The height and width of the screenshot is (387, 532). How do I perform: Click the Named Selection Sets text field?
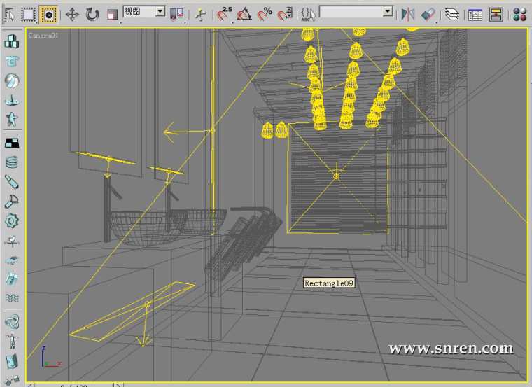[351, 12]
